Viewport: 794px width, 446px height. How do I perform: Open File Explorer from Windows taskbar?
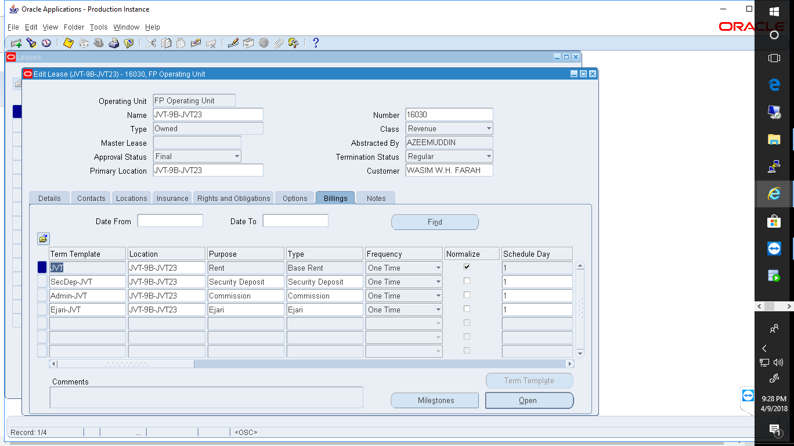(x=774, y=139)
